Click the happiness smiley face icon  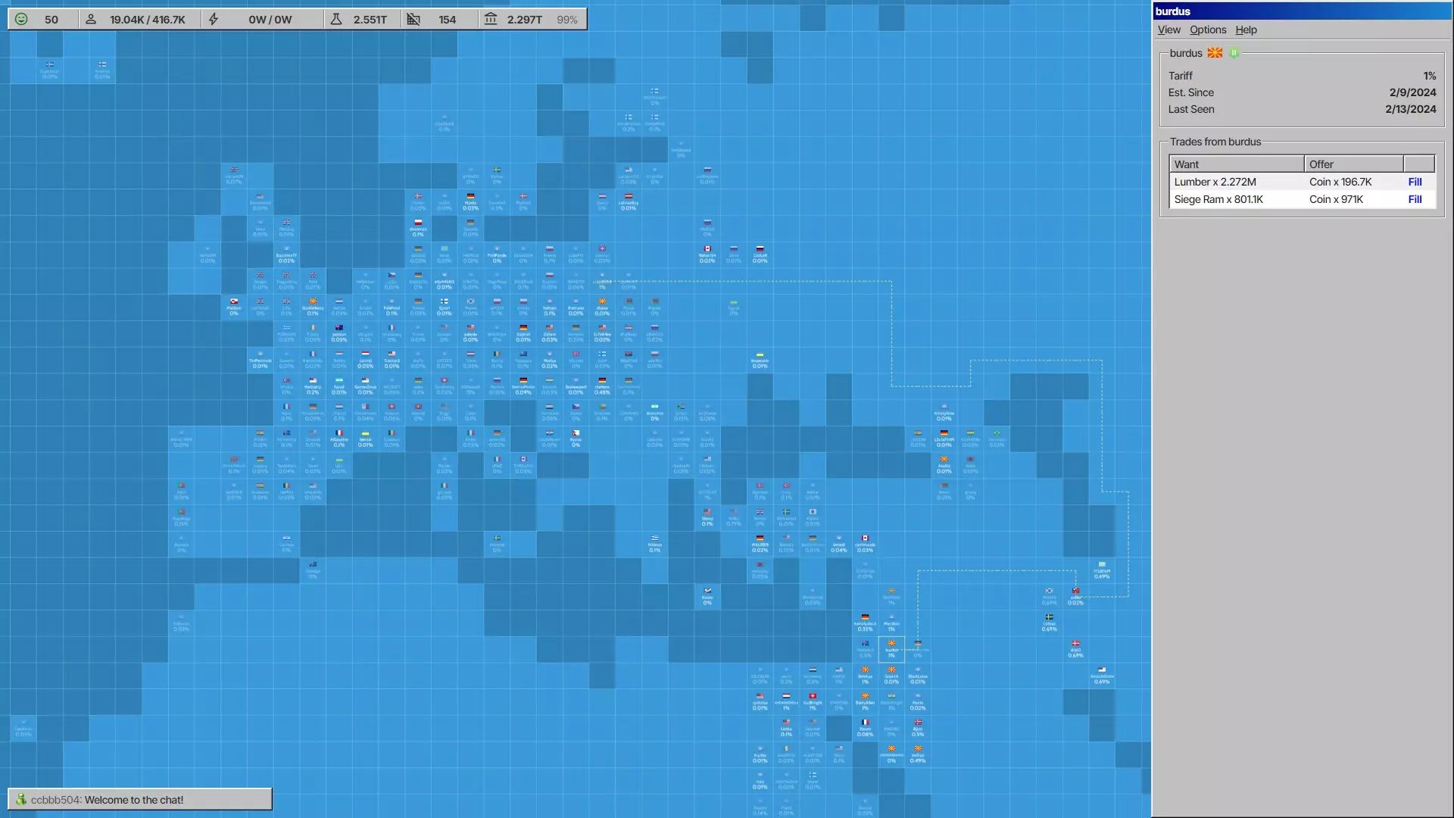pos(21,19)
